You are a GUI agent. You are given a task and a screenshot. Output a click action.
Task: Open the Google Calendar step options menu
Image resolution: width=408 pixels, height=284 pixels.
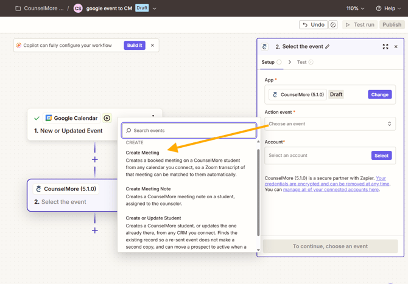click(153, 116)
